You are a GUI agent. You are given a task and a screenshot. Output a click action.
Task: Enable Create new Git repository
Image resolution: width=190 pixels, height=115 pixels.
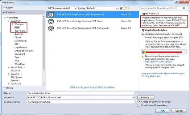[139, 105]
